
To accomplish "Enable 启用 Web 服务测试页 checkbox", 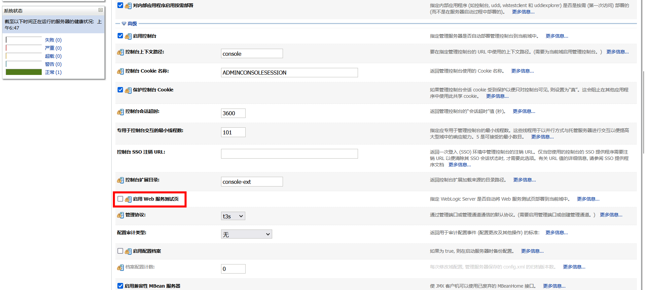I will pos(120,199).
